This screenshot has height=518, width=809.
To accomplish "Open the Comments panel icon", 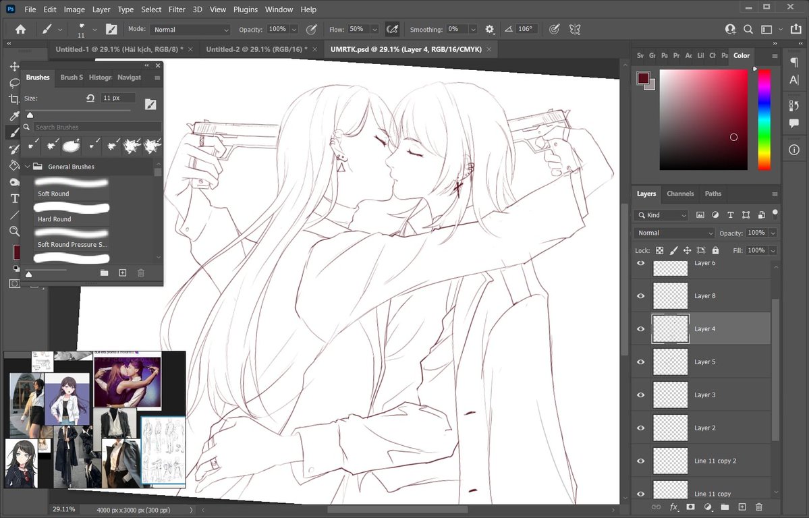I will point(793,123).
